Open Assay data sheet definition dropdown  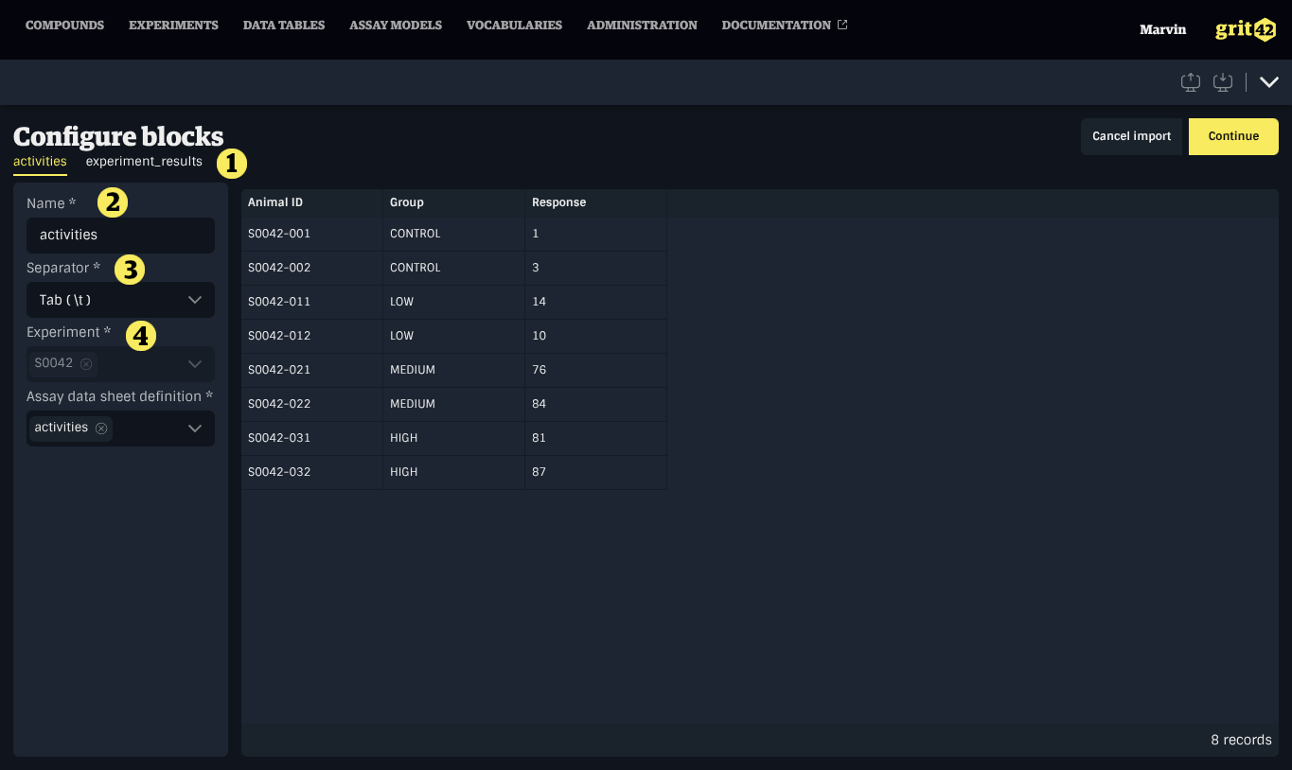(x=120, y=428)
